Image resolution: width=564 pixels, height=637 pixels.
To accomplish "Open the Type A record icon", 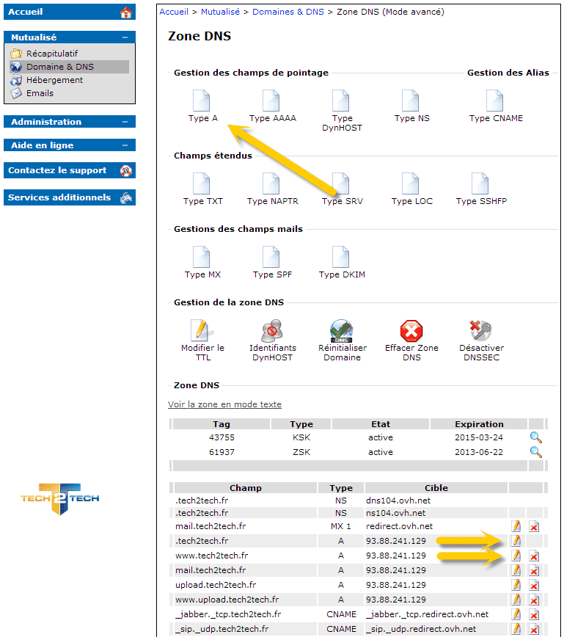I will click(202, 101).
